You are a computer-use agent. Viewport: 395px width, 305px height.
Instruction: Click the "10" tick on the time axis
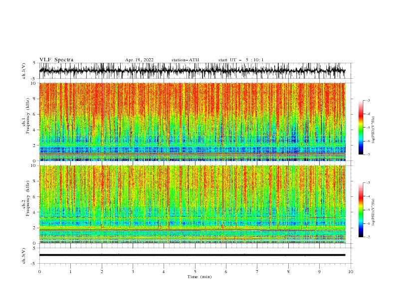tap(351, 272)
